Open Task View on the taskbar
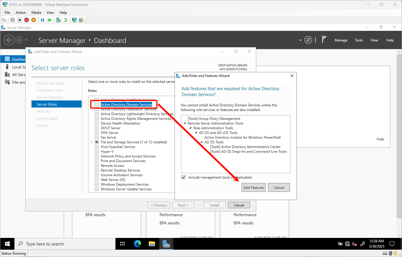 click(123, 244)
